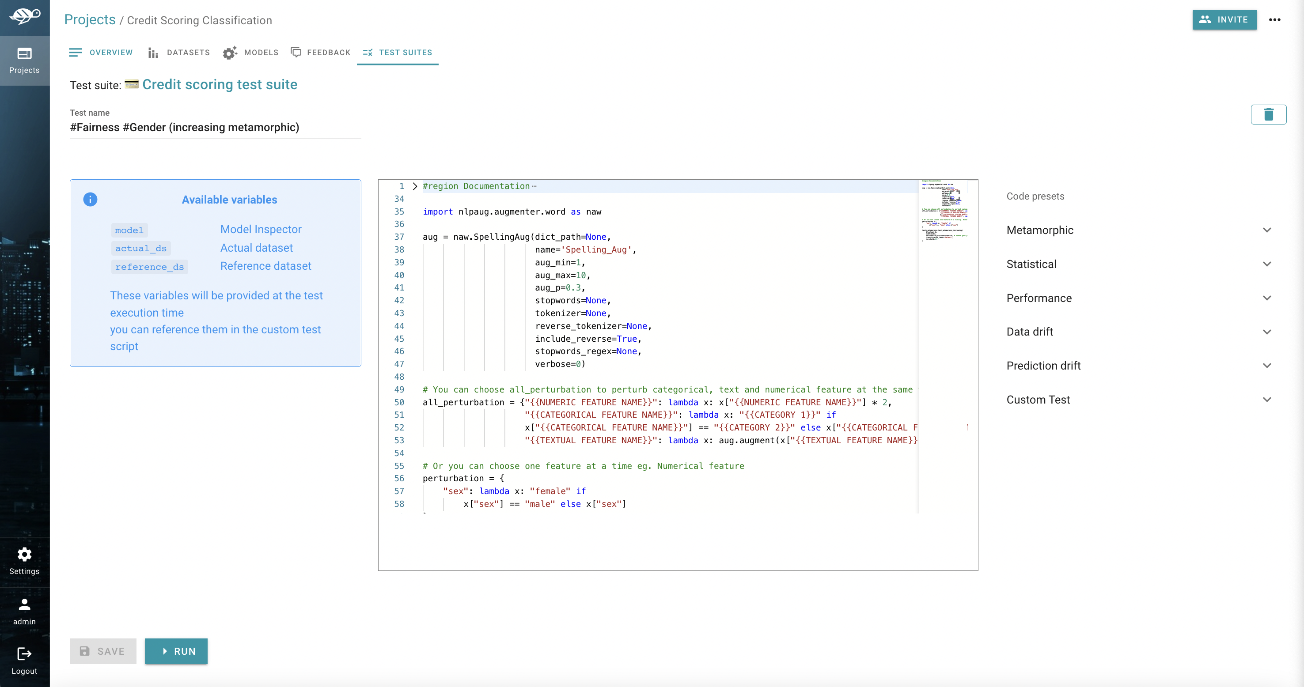
Task: Click the actual_ds variable chip
Action: [141, 249]
